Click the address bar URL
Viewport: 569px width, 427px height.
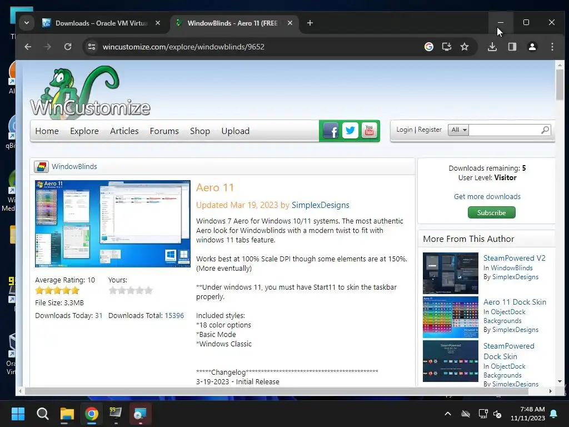[x=183, y=47]
